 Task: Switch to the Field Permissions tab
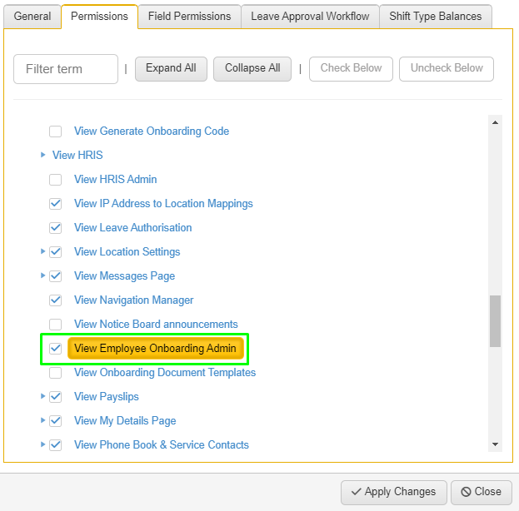pos(189,16)
